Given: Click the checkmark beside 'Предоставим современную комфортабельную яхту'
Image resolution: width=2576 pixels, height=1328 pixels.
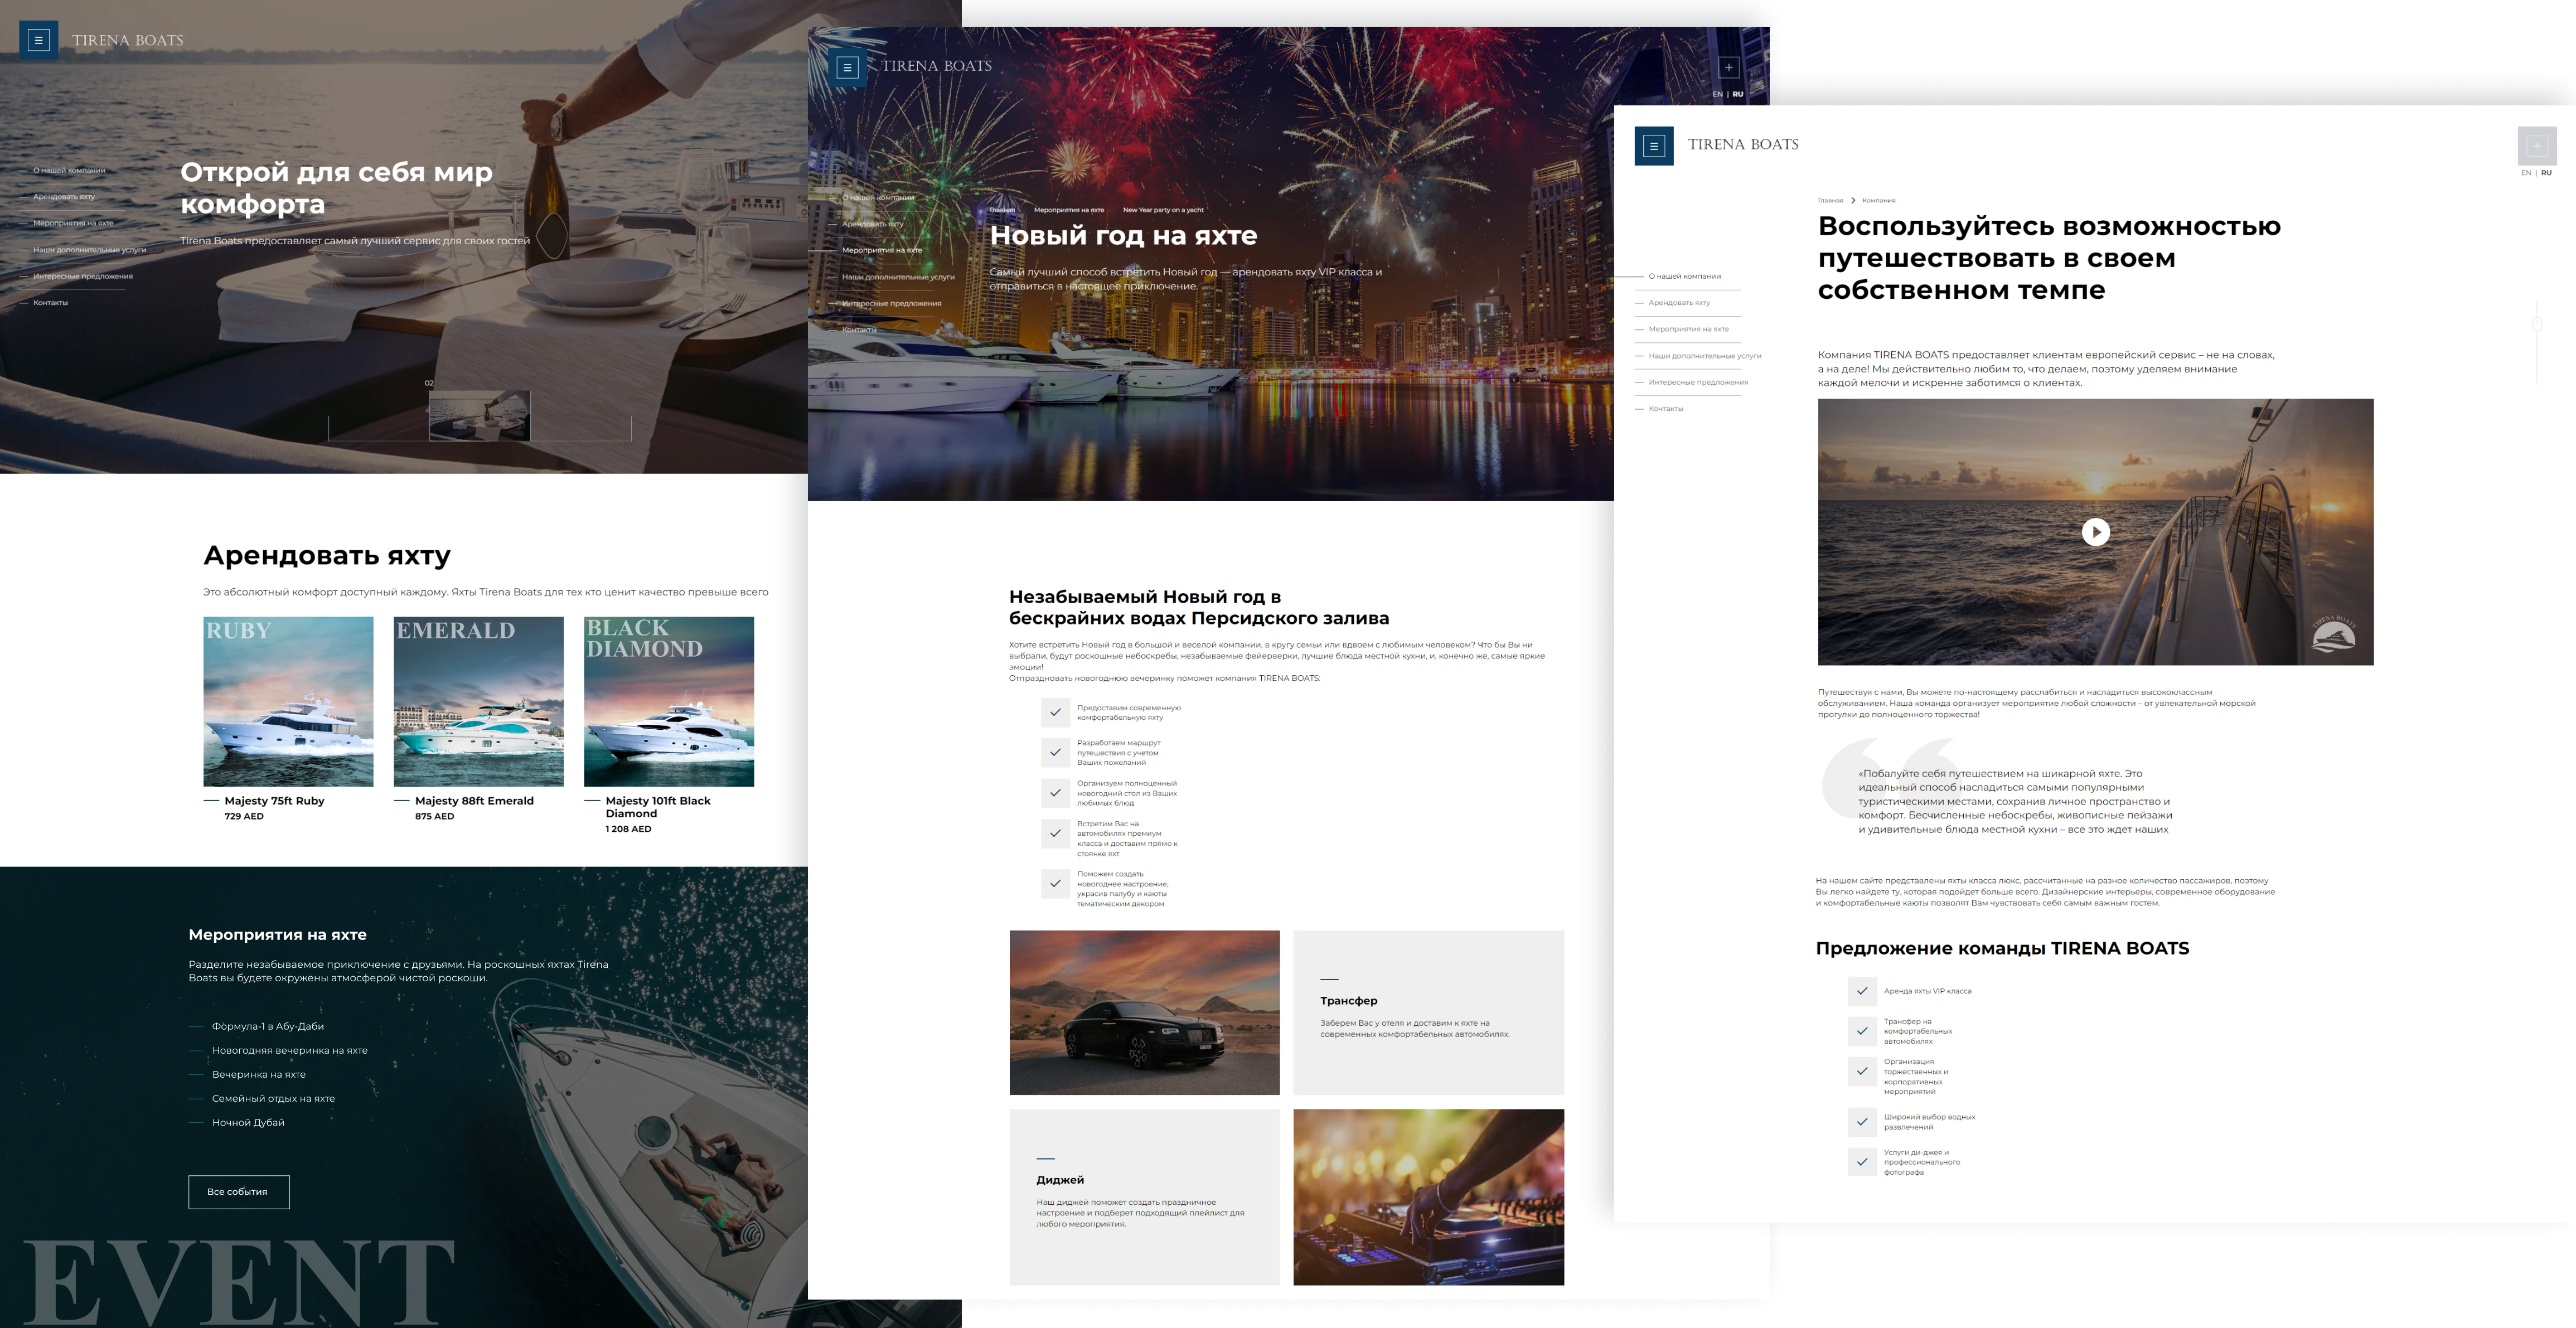Looking at the screenshot, I should point(1055,712).
